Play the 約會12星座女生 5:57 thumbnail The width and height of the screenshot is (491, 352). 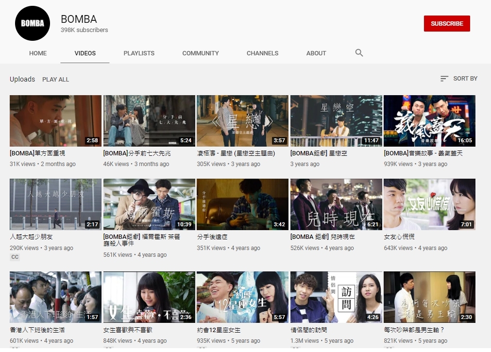point(242,297)
